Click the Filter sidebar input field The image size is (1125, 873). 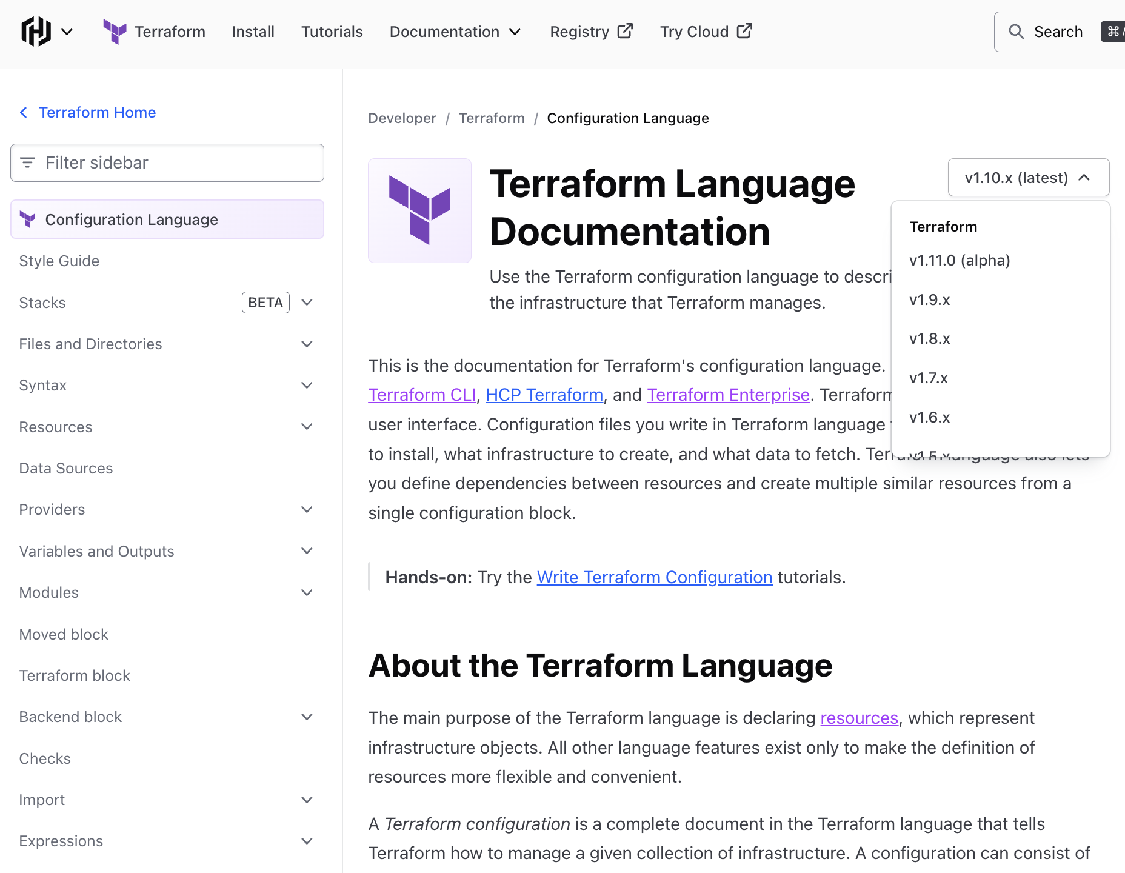point(176,162)
